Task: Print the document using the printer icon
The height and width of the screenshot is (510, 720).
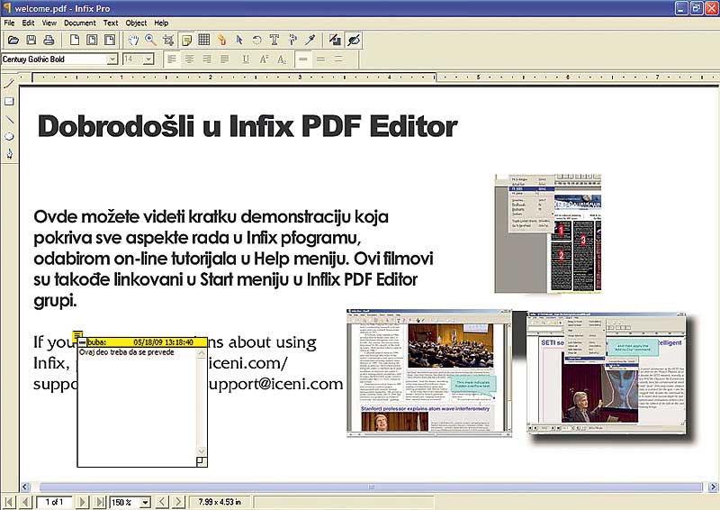Action: tap(49, 40)
